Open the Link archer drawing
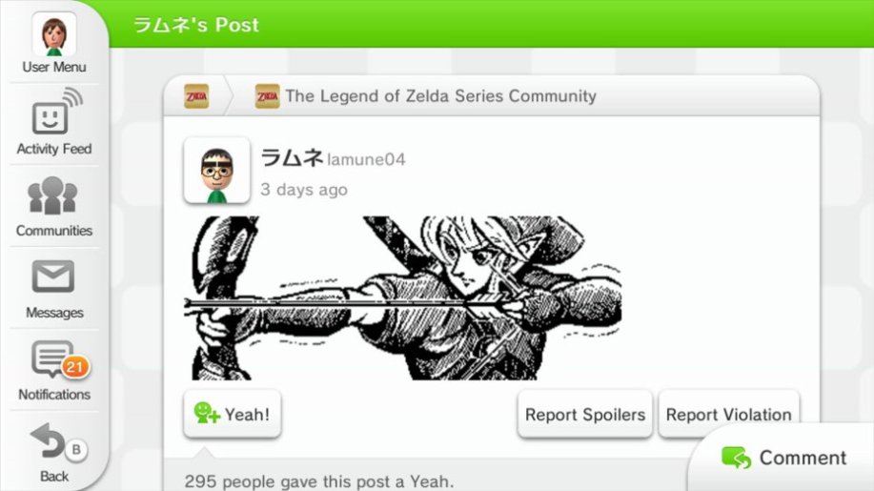Screen dimensions: 874x491 [x=403, y=298]
